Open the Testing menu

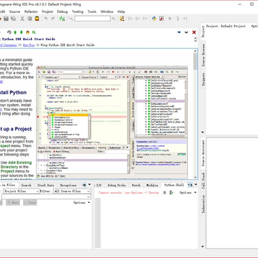[77, 11]
